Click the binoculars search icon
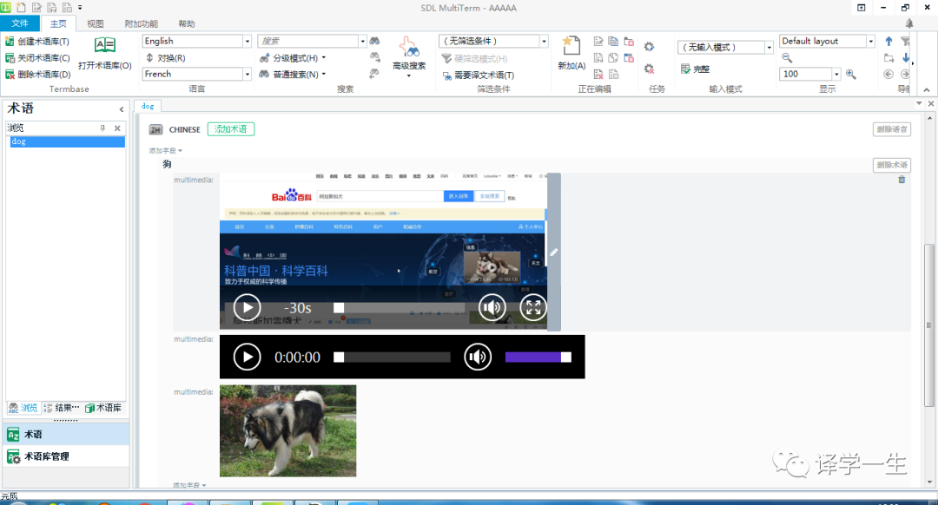 [374, 42]
